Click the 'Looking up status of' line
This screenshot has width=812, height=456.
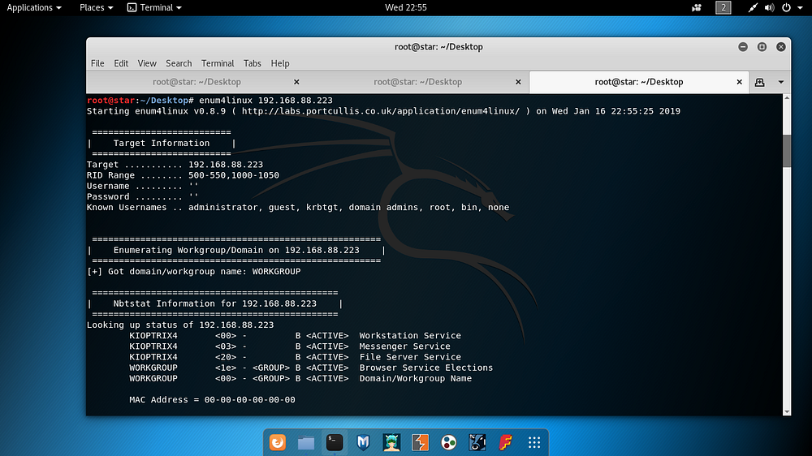click(x=180, y=325)
